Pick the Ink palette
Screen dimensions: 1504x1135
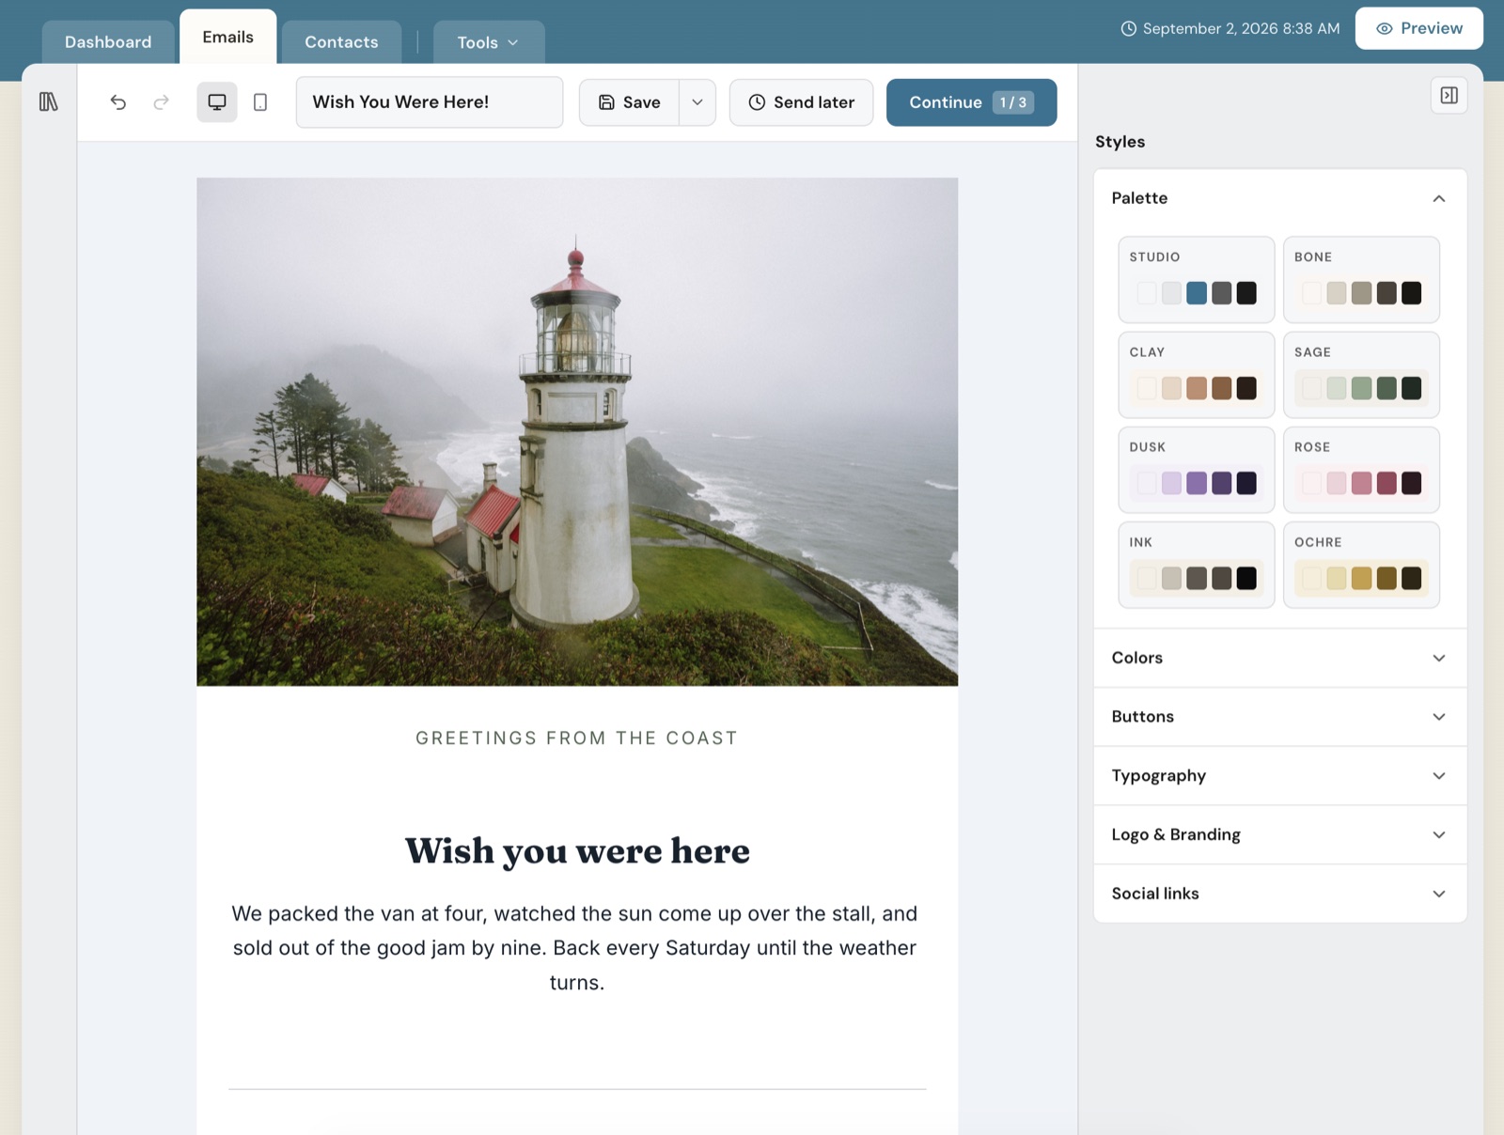pos(1197,565)
